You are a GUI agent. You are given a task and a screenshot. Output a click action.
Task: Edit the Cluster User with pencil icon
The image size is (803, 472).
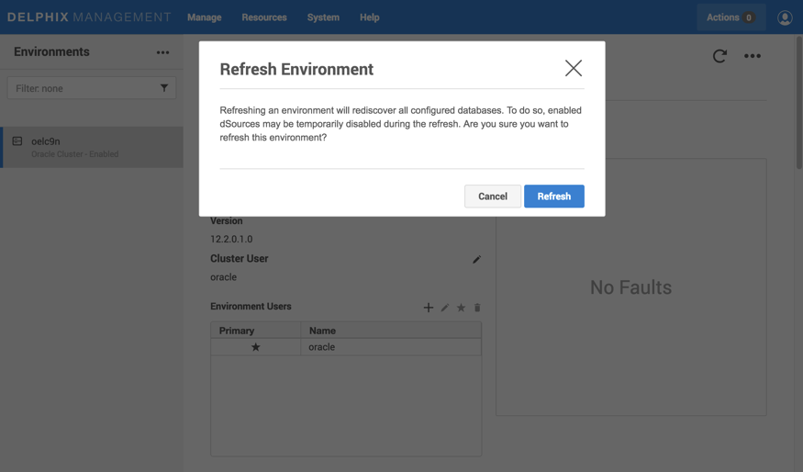[476, 260]
